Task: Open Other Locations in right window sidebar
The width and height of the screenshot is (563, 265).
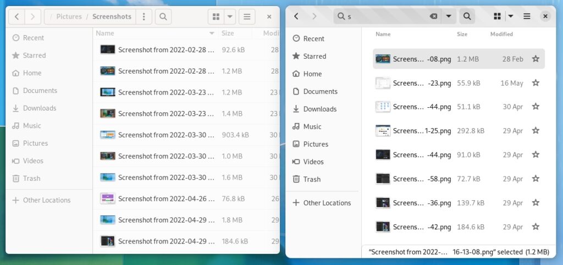Action: tap(327, 203)
